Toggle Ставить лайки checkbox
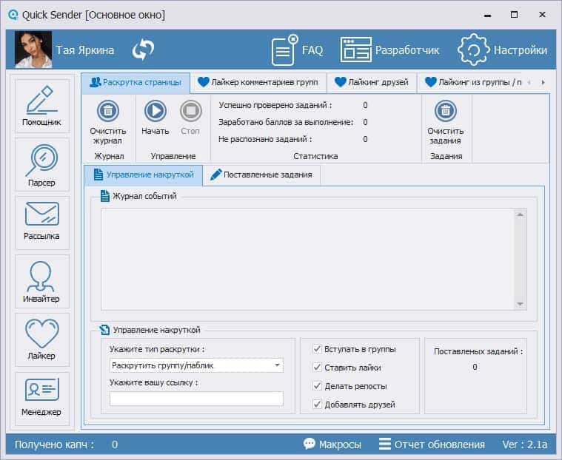The width and height of the screenshot is (562, 460). coord(317,368)
